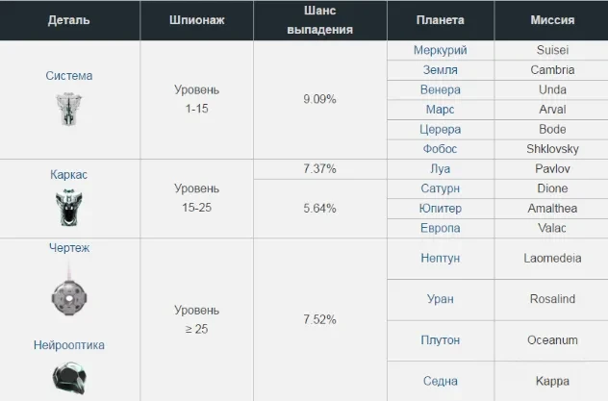Click the Шпионаж column header

196,20
